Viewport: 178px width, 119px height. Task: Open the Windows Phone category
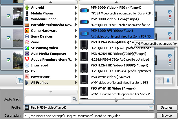pyautogui.click(x=51, y=19)
